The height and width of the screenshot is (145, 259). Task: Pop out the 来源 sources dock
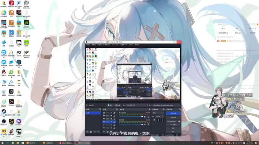(x=117, y=109)
